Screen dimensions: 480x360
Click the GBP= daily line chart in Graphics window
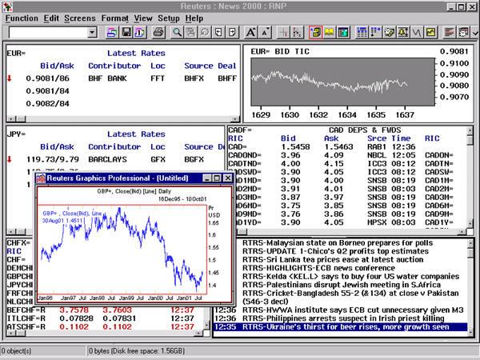pos(122,250)
